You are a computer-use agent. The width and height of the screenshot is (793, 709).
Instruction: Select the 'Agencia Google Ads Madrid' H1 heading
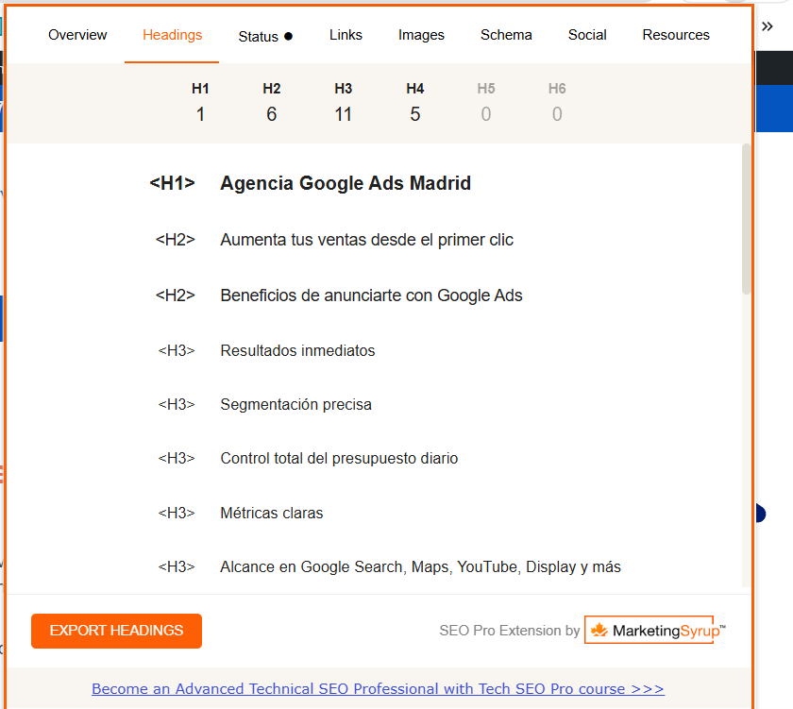point(346,183)
